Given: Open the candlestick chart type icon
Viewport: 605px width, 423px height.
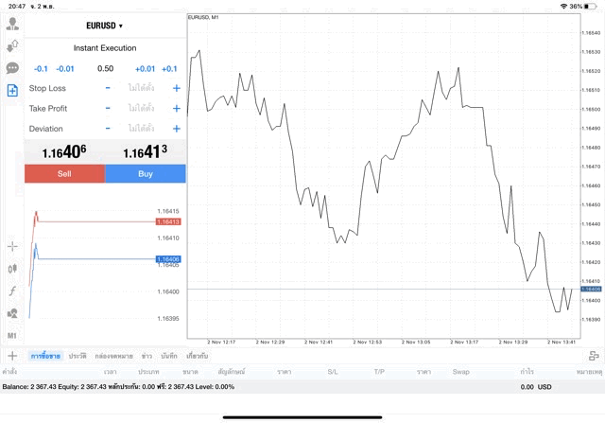Looking at the screenshot, I should [12, 269].
